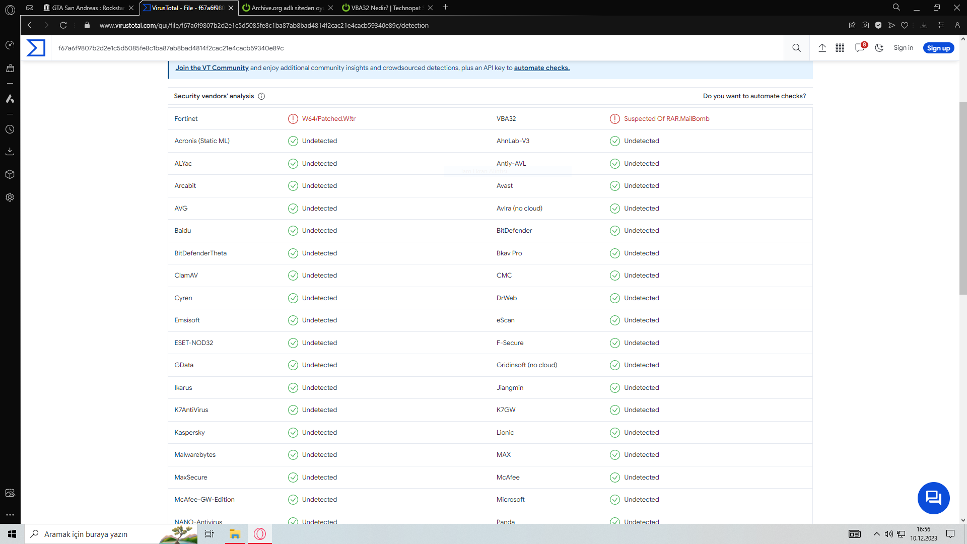Open the VirusTotal apps grid icon
This screenshot has width=967, height=544.
coord(840,48)
